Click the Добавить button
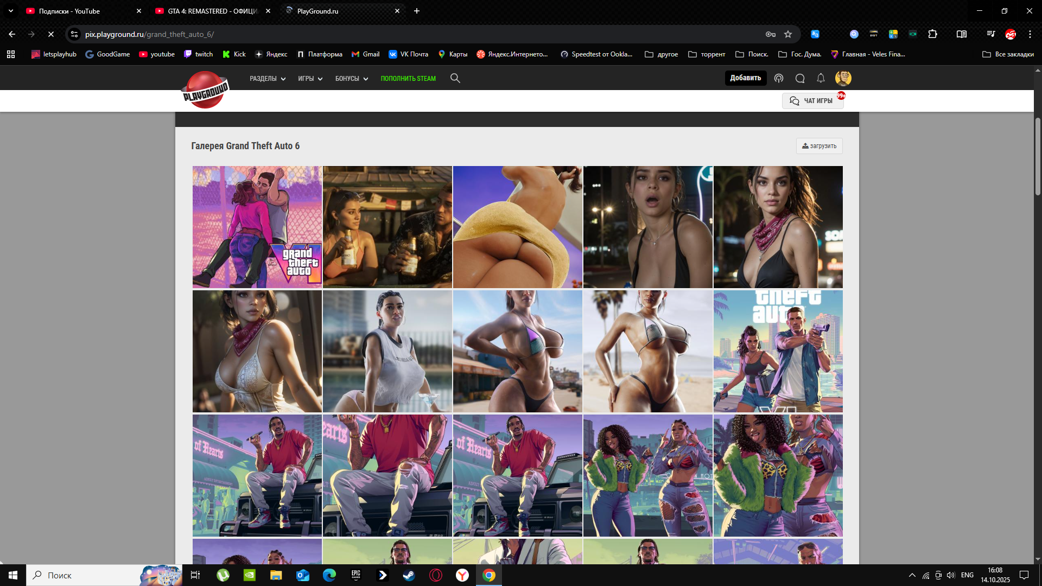1042x586 pixels. click(x=745, y=78)
